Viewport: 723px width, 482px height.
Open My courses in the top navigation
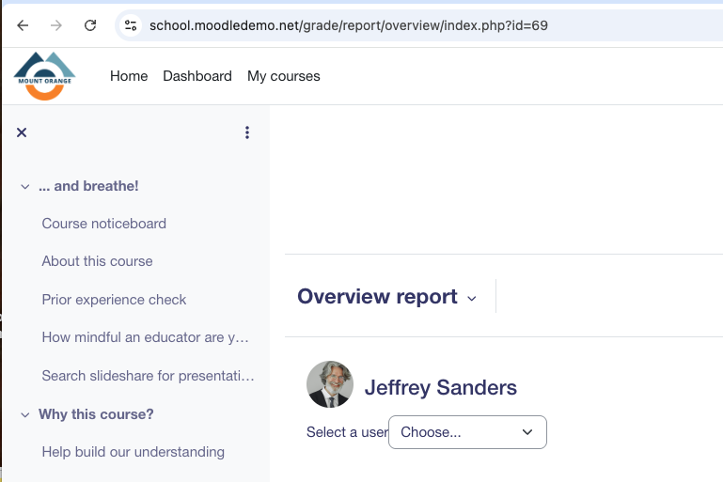(x=284, y=76)
